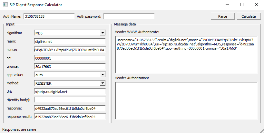Select the nonce input field
The image size is (264, 133).
pyautogui.click(x=70, y=50)
